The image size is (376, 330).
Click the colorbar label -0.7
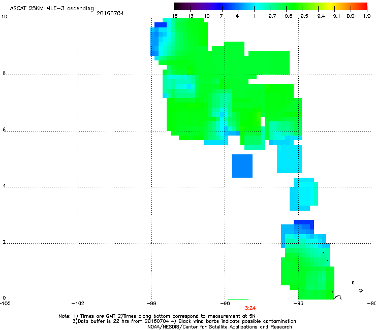tap(270, 16)
